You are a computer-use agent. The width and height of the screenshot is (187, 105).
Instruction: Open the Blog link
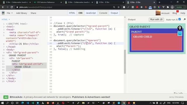click(x=175, y=13)
